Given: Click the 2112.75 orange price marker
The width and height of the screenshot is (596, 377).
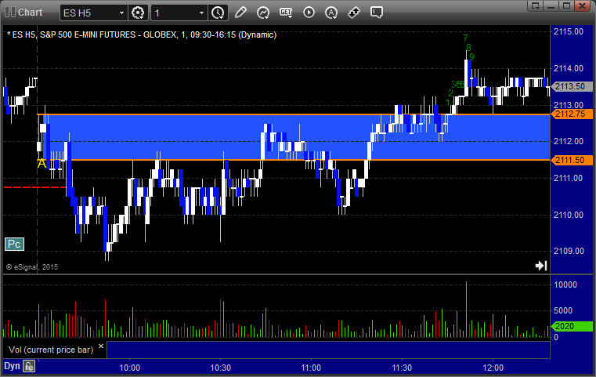Looking at the screenshot, I should 572,114.
